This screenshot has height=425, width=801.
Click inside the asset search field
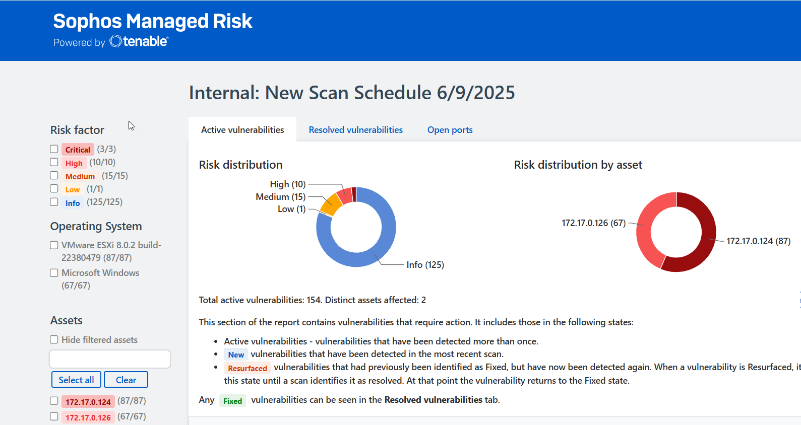tap(109, 359)
